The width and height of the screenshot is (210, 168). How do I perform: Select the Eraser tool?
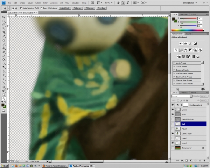(3, 56)
